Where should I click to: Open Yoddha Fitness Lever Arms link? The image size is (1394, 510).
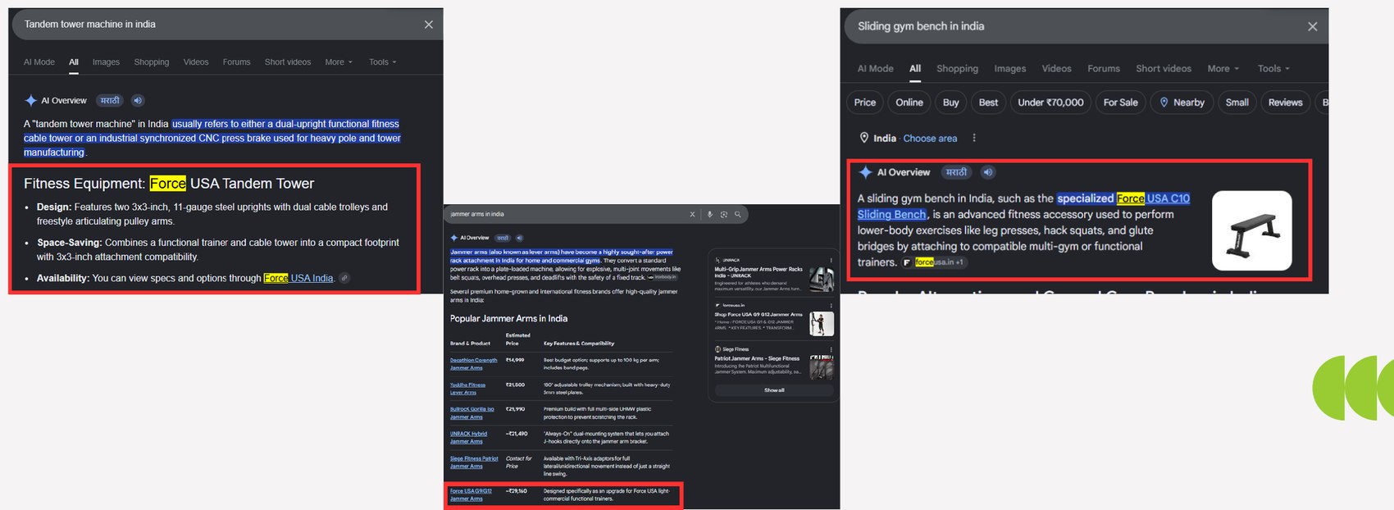[x=467, y=389]
